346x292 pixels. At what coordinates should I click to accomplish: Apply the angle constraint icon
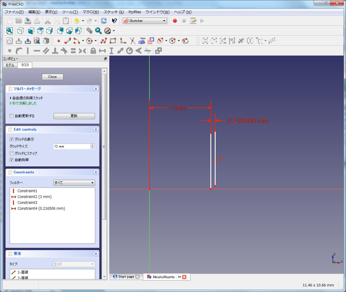[139, 51]
